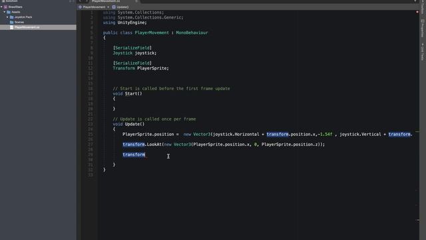Click 'new Vector3' inside the LookAt call

[178, 145]
